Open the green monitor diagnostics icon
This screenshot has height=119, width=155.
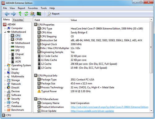click(x=39, y=14)
